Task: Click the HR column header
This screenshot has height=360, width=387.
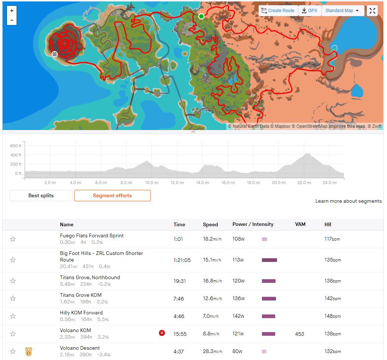Action: (328, 224)
